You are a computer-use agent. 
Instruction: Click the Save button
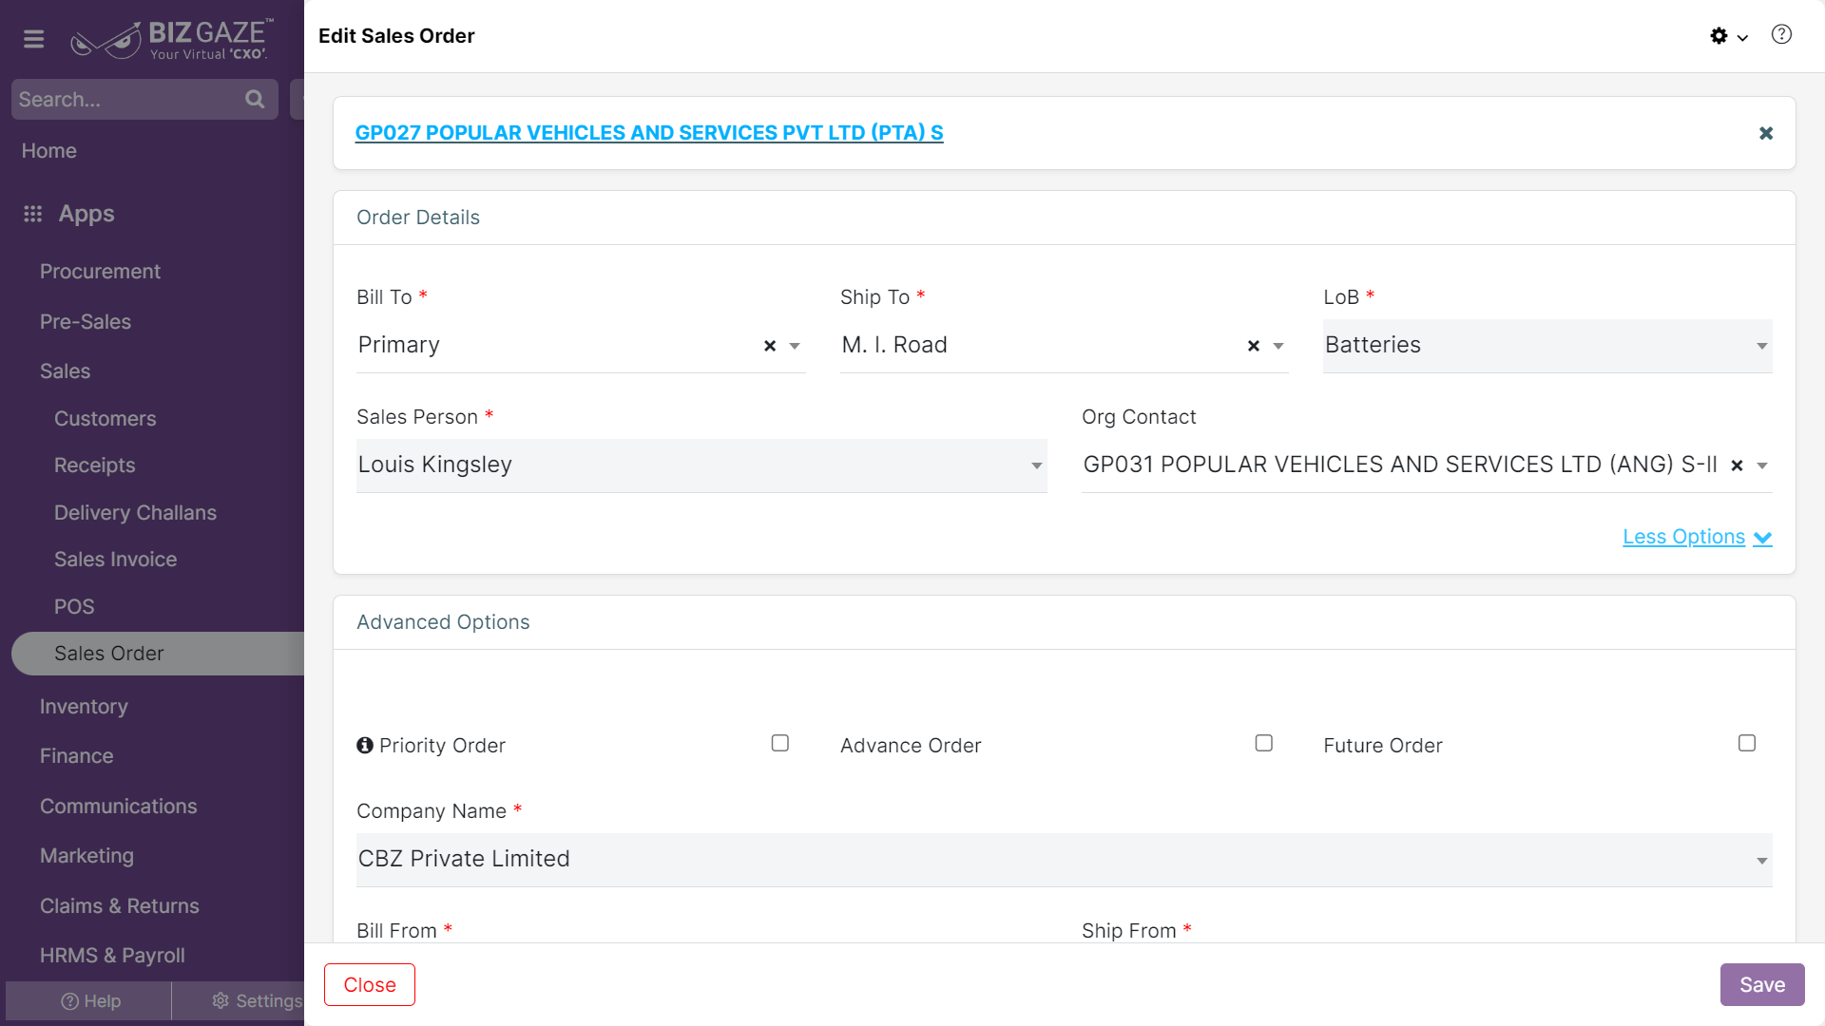click(1762, 985)
